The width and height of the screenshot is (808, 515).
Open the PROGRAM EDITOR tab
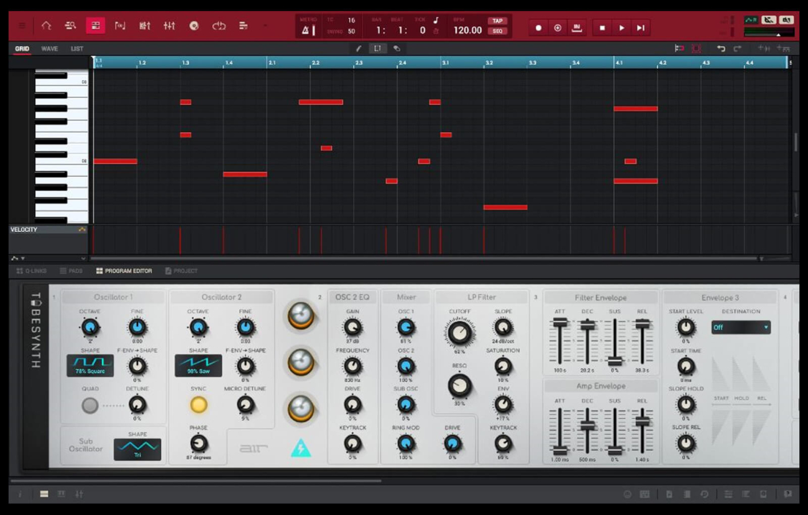(124, 271)
